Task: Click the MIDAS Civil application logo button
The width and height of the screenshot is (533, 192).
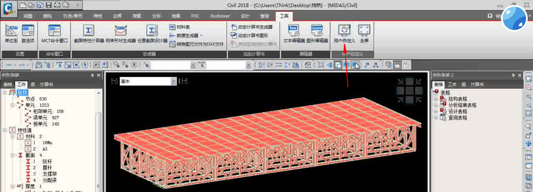Action: pyautogui.click(x=8, y=9)
